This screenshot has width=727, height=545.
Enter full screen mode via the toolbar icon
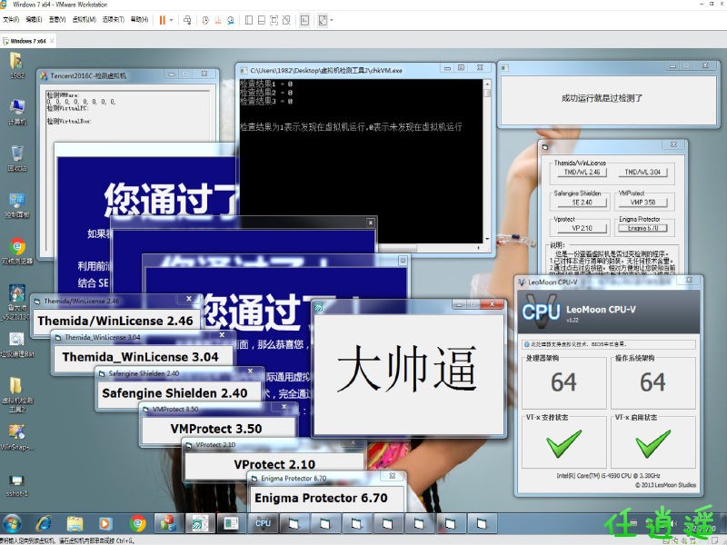(274, 20)
